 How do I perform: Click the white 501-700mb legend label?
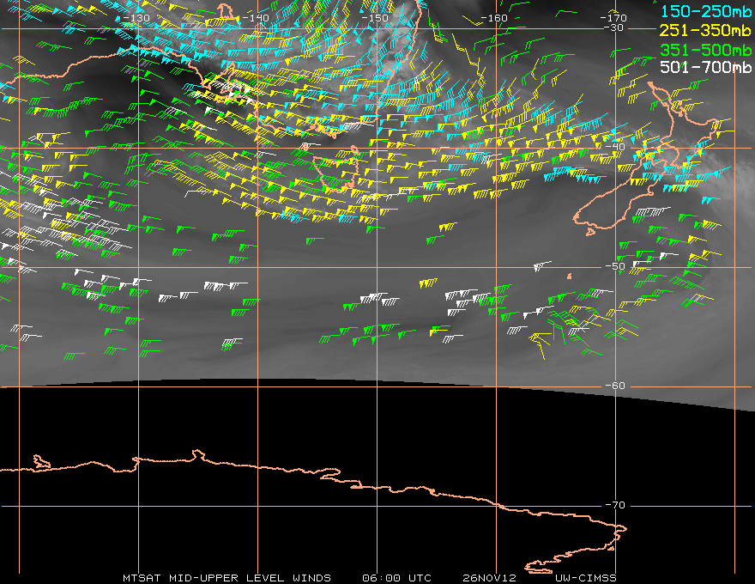coord(705,67)
